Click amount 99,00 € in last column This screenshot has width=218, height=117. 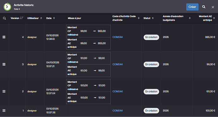pos(211,64)
